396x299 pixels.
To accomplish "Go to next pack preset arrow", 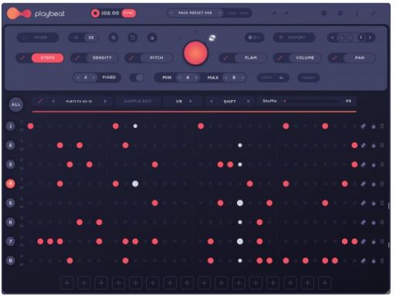I will [x=219, y=13].
